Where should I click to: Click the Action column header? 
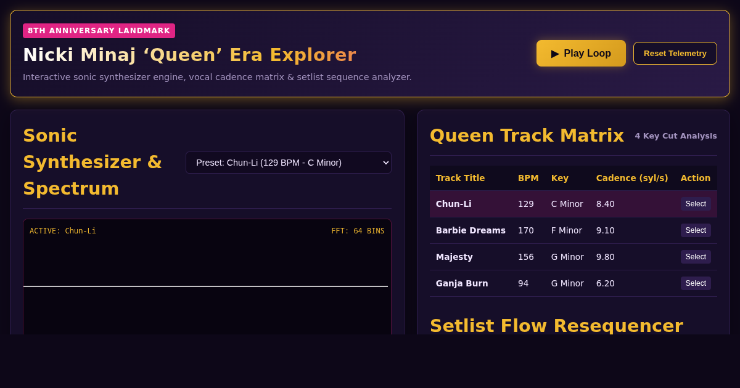pyautogui.click(x=696, y=178)
